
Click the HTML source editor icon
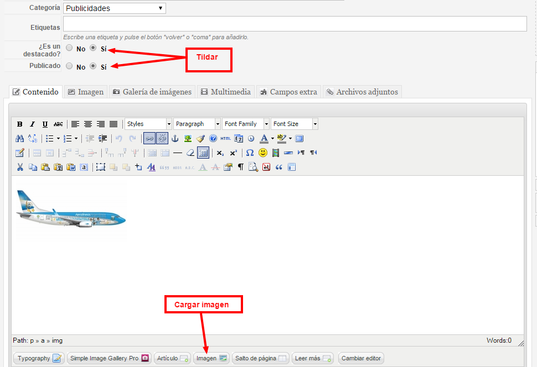pyautogui.click(x=226, y=139)
